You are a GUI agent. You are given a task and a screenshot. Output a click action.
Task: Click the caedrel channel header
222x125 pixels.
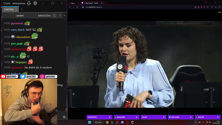[20, 16]
